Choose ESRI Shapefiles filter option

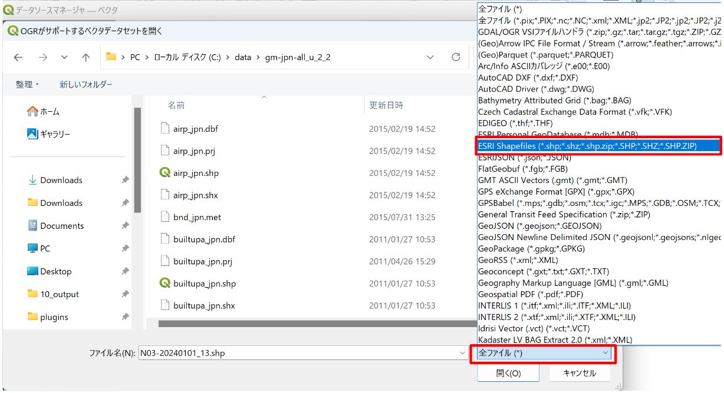click(x=599, y=146)
